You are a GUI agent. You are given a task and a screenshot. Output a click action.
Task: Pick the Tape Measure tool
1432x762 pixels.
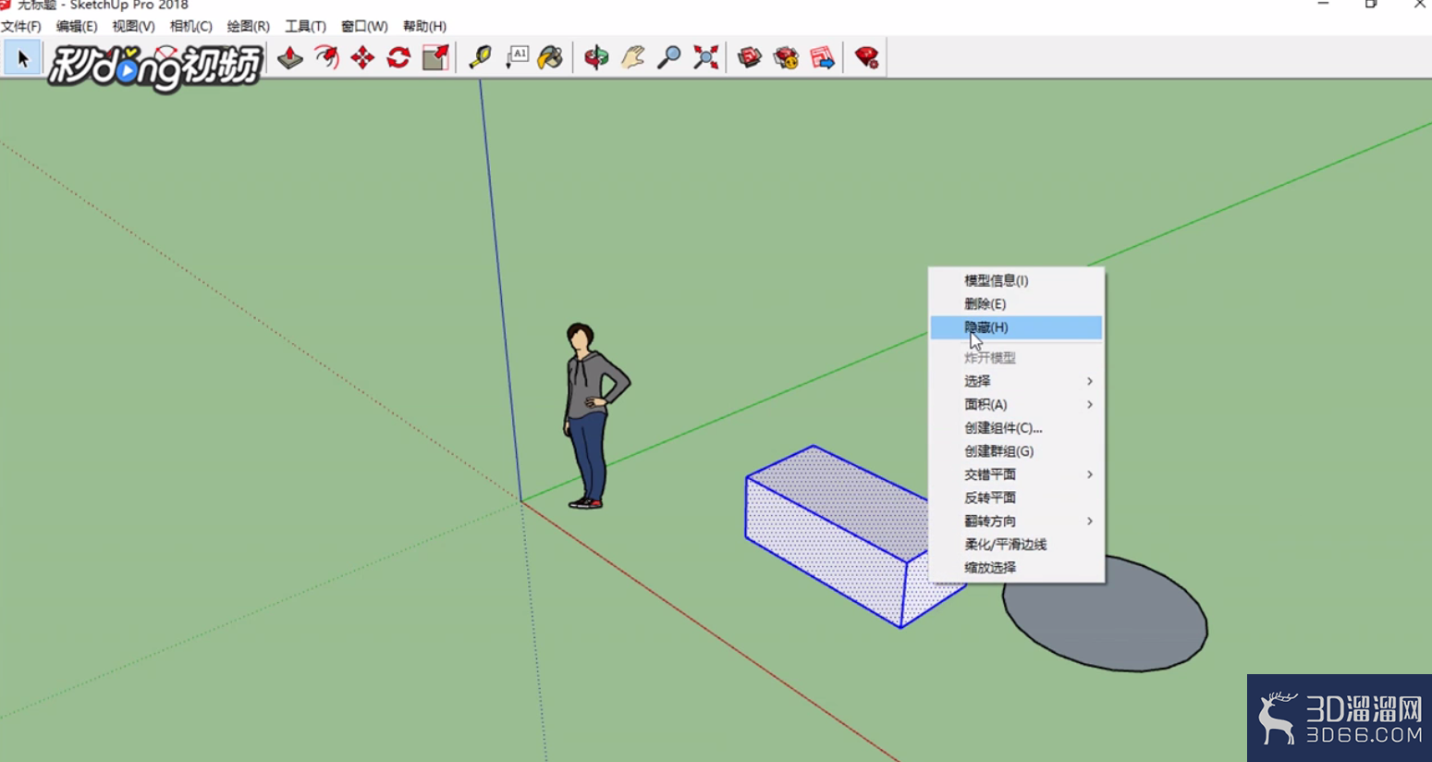[x=480, y=57]
